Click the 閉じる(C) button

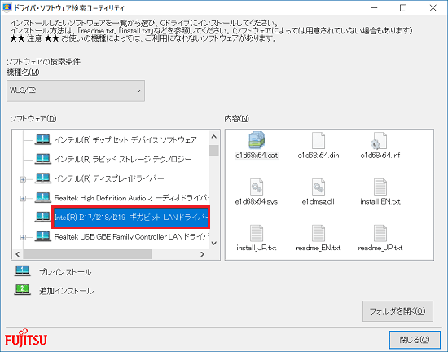pos(415,340)
